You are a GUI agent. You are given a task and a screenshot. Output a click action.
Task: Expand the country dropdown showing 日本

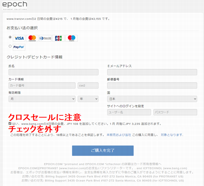pos(152,99)
